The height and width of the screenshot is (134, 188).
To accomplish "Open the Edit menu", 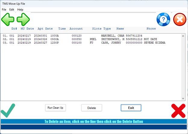I will (12, 10).
